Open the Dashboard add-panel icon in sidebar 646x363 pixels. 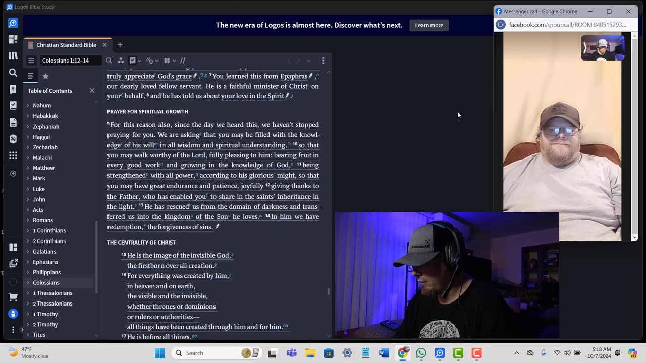[x=13, y=39]
